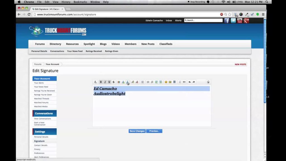Open the Forums navigation tab
This screenshot has height=161, width=286.
(40, 44)
